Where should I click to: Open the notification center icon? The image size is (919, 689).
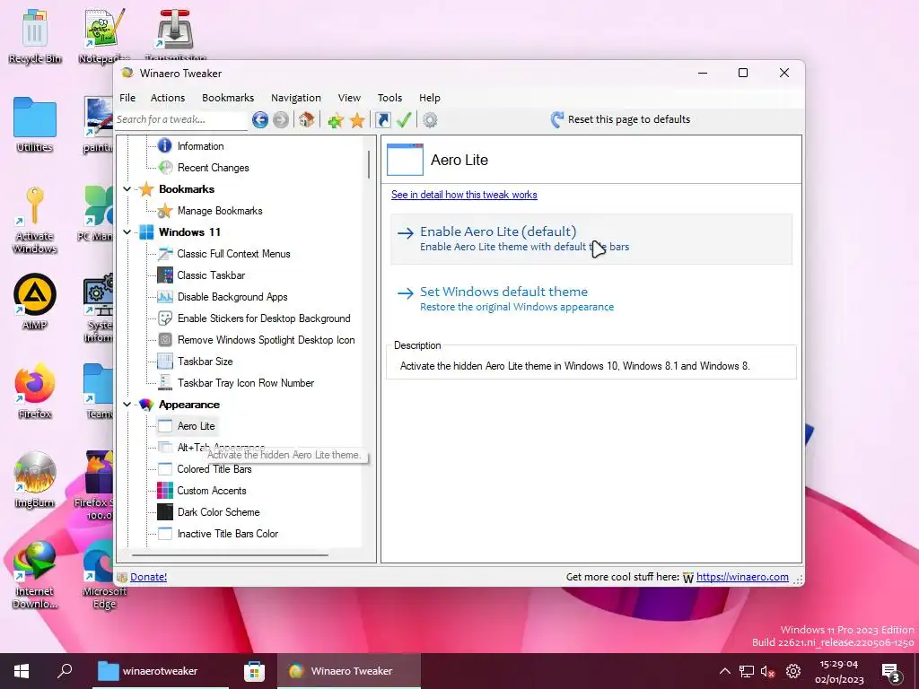tap(891, 673)
